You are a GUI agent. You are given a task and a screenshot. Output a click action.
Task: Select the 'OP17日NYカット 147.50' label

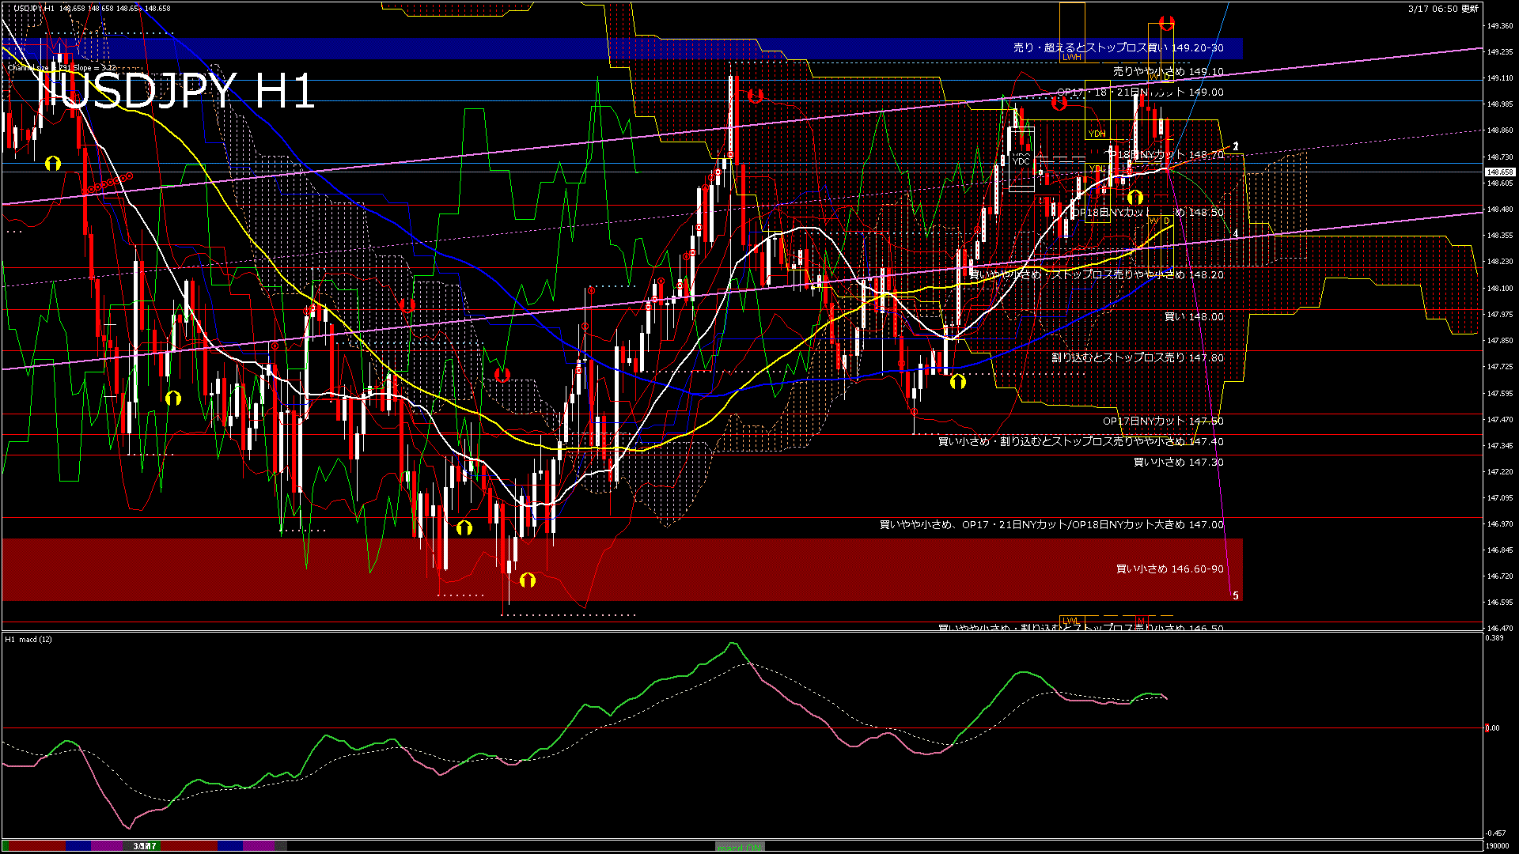1163,421
